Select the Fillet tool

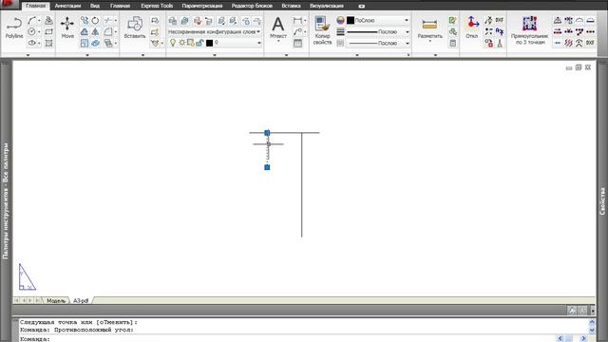pos(108,31)
